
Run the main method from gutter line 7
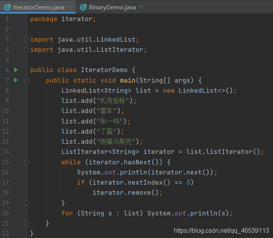(16, 80)
